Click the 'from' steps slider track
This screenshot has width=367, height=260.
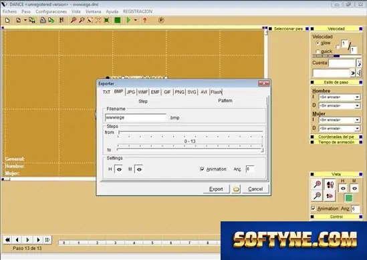tap(191, 133)
